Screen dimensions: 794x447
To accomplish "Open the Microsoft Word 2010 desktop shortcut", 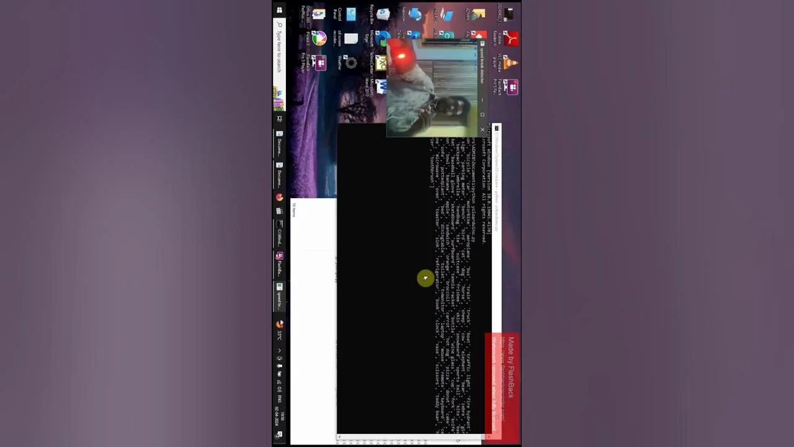I will click(x=376, y=87).
